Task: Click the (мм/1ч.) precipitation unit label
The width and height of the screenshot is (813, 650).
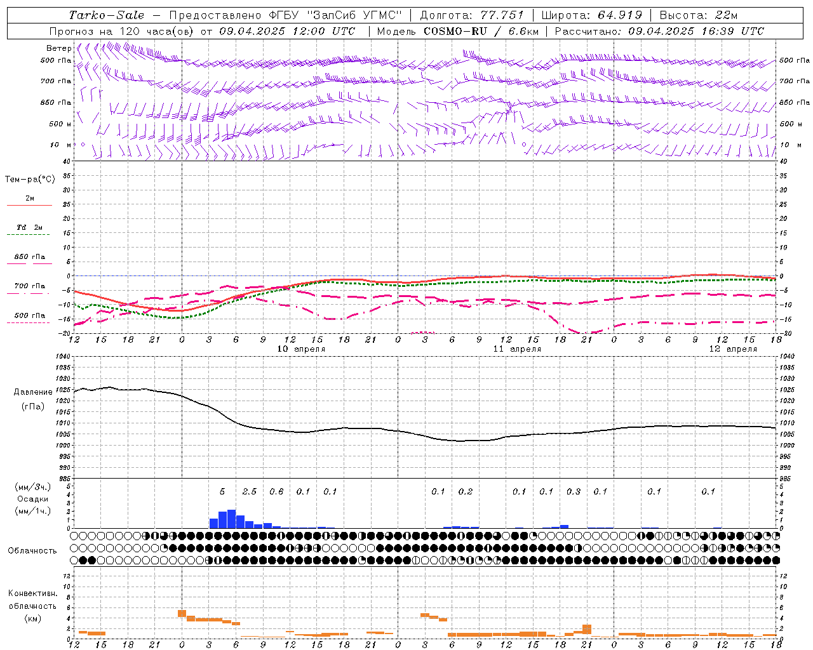Action: (x=33, y=511)
